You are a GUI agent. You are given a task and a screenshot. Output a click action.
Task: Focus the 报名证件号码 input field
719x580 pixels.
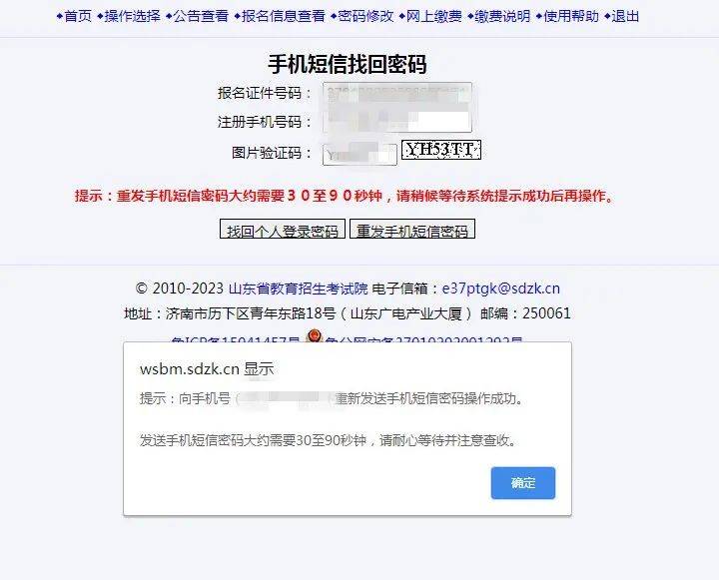pos(397,93)
